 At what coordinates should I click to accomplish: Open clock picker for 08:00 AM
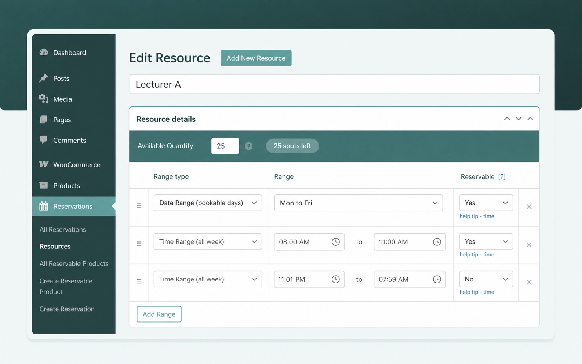coord(336,242)
